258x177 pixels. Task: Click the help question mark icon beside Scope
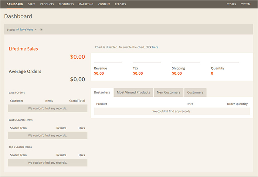pyautogui.click(x=41, y=30)
